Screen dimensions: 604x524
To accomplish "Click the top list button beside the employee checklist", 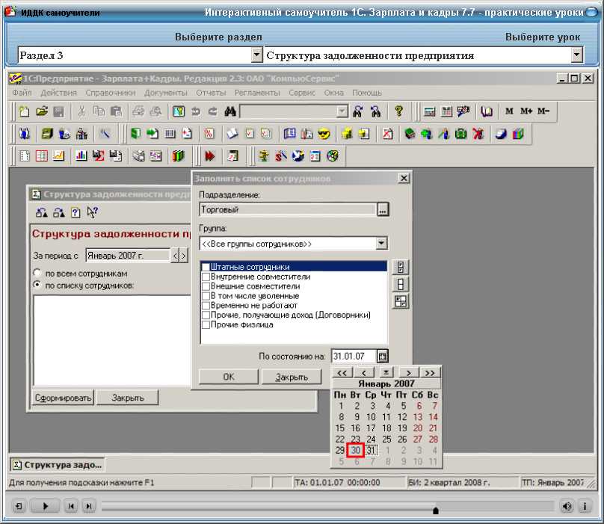I will [401, 267].
